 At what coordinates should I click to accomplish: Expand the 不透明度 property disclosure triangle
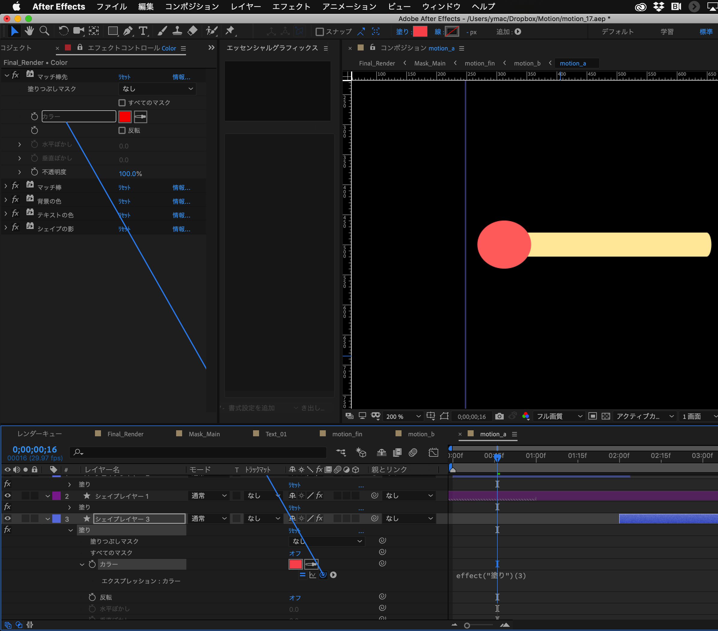pos(19,172)
